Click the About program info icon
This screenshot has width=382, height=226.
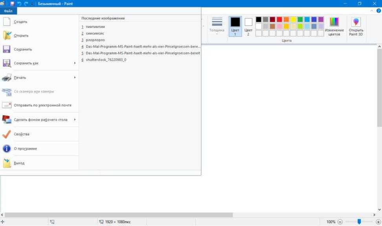click(7, 149)
